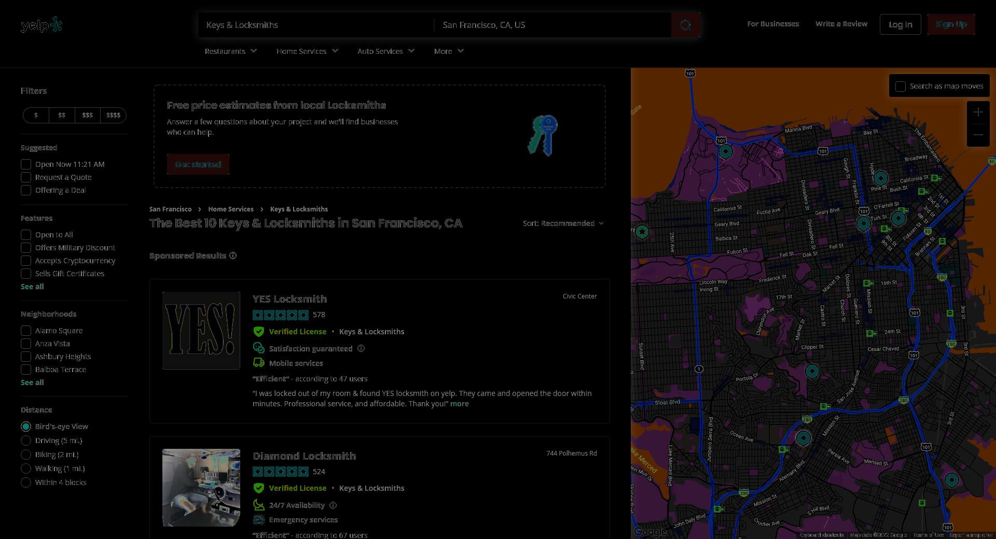This screenshot has width=996, height=539.
Task: Click the keys illustration in the estimates banner
Action: click(x=543, y=135)
